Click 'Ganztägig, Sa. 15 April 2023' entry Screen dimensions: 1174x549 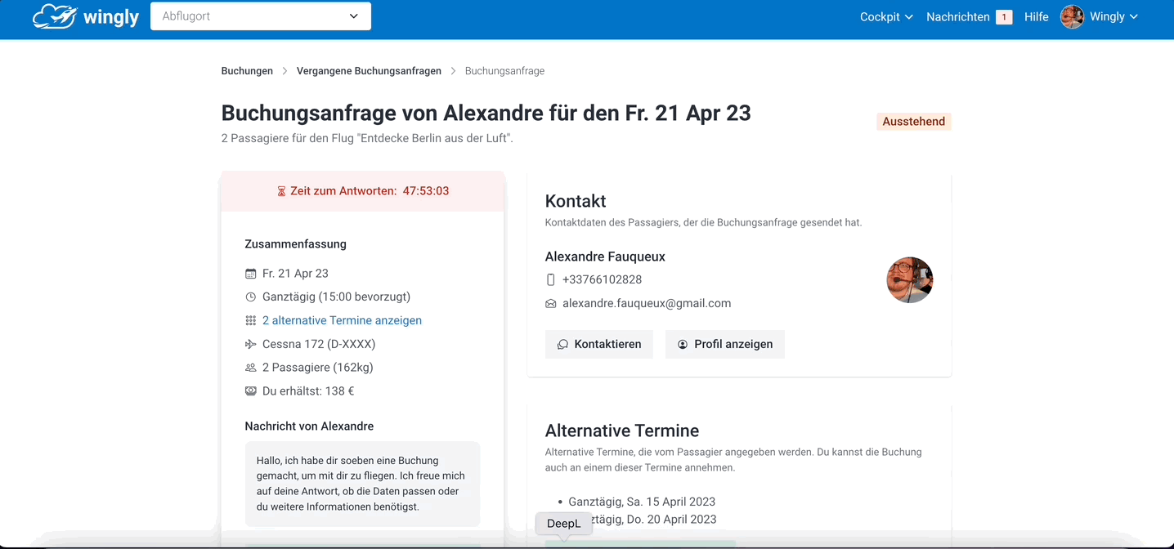(642, 502)
